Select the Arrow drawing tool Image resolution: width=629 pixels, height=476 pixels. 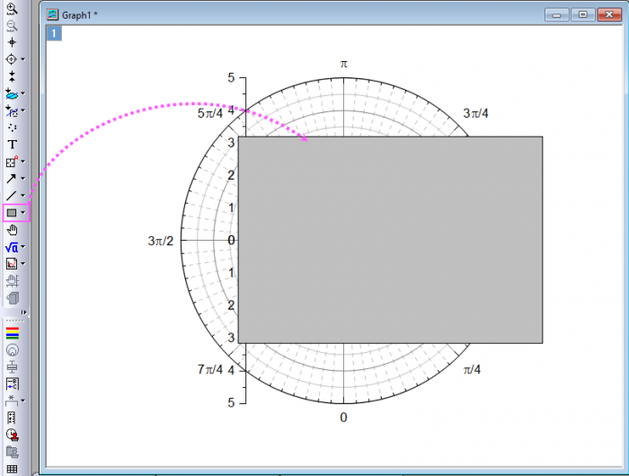12,179
